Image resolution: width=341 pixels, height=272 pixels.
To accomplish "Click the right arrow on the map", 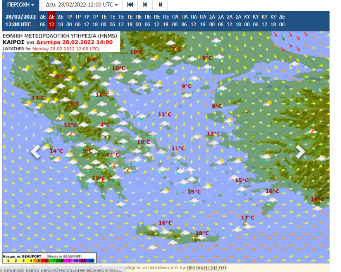I will point(300,152).
